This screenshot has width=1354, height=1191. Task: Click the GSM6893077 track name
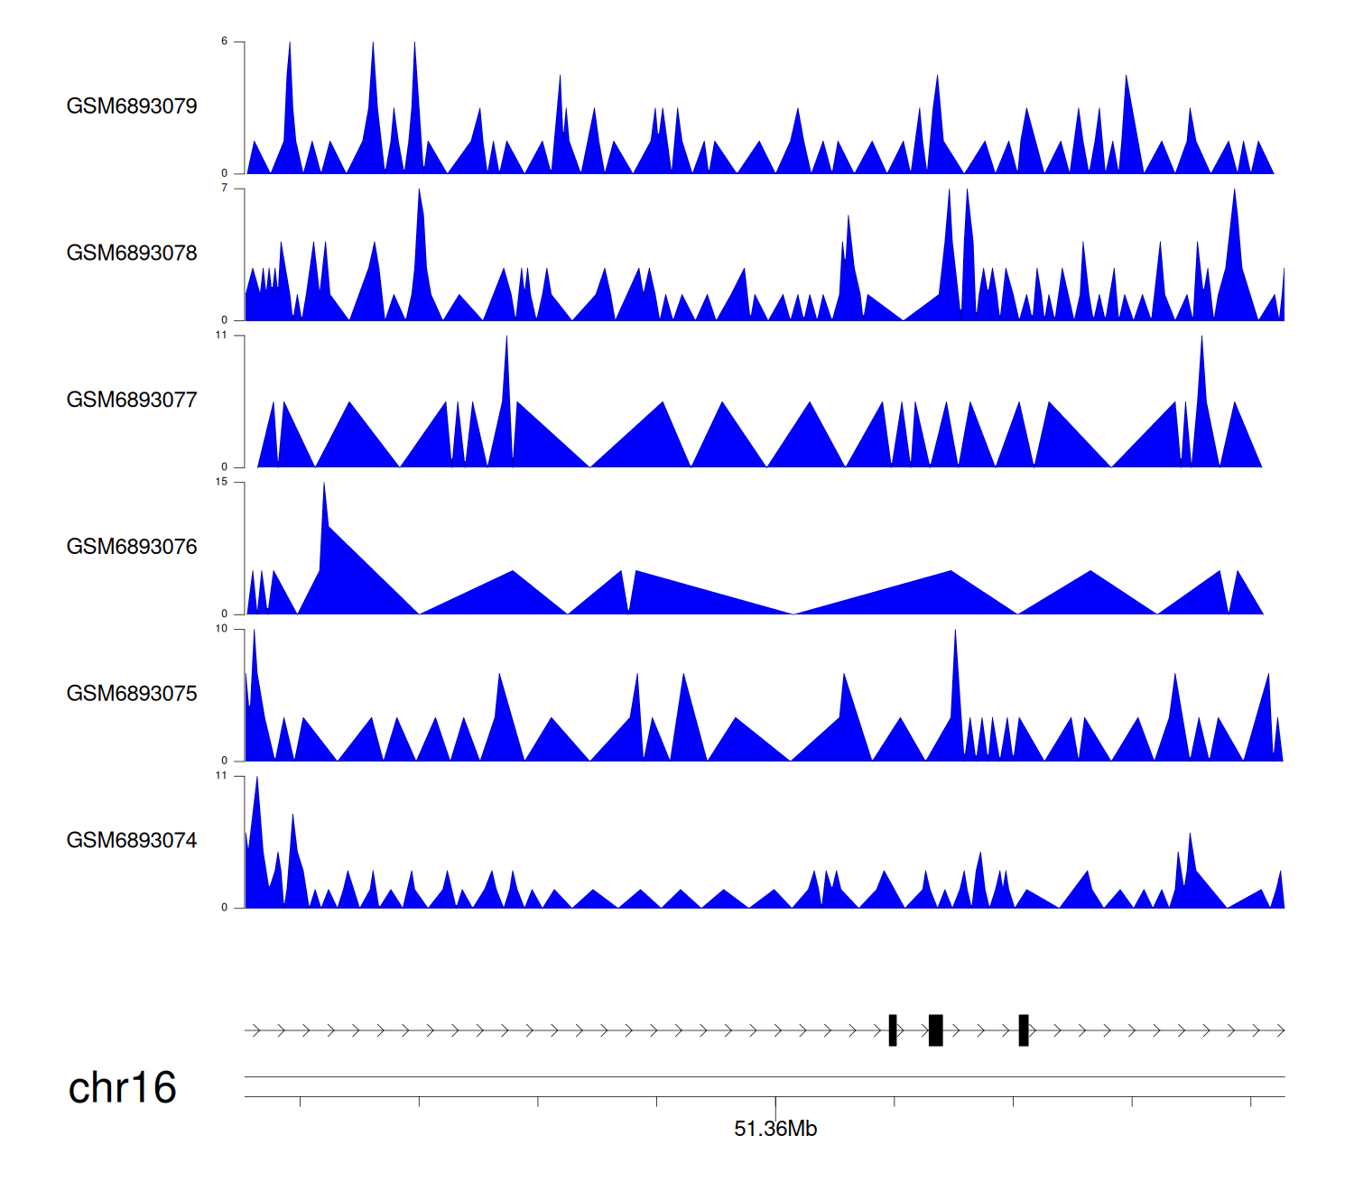[132, 401]
